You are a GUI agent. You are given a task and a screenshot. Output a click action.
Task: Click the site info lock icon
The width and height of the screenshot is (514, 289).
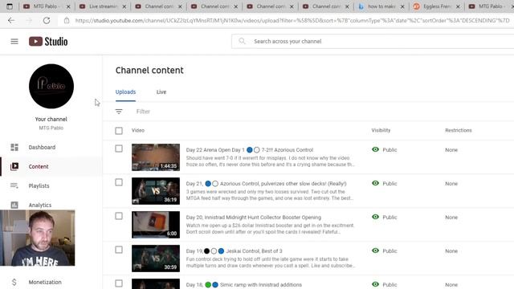click(x=67, y=20)
